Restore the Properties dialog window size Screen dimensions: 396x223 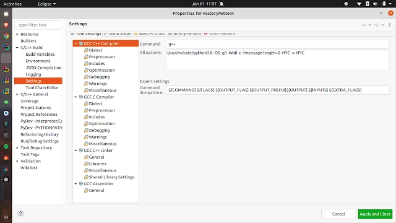tap(381, 13)
